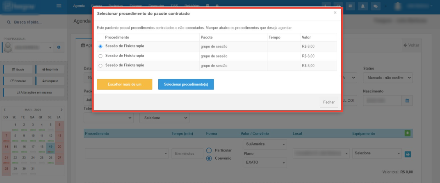Select second Sessão de Fisioterapia radio

click(x=100, y=56)
